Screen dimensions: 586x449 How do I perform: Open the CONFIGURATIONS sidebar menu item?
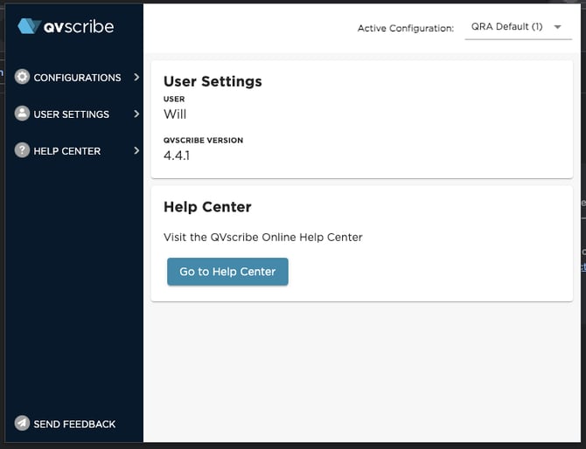click(x=77, y=78)
